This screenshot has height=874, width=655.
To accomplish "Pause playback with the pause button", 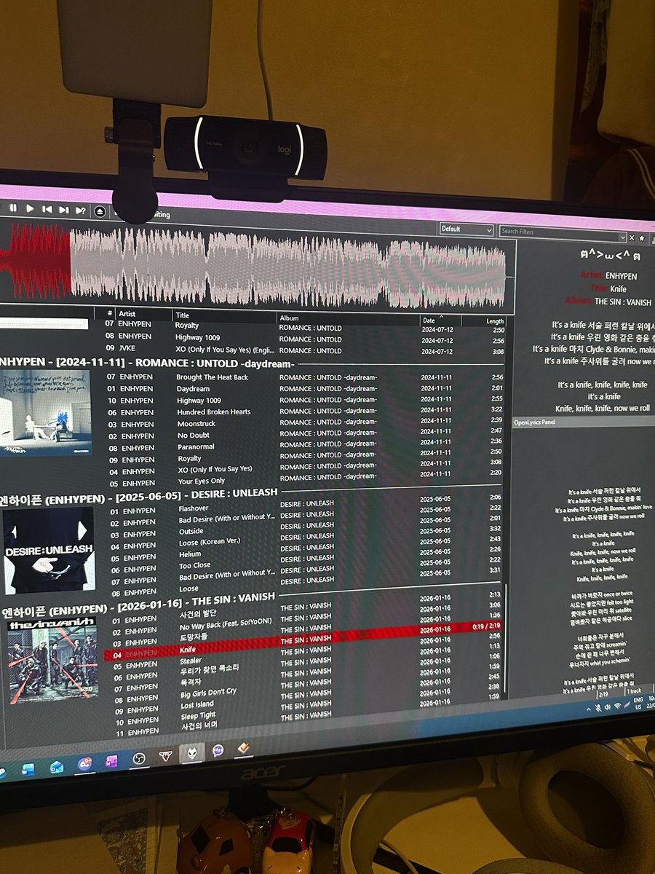I will (x=13, y=208).
